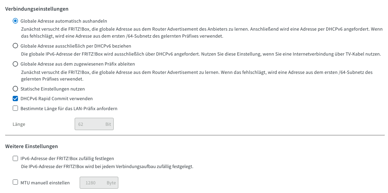
Task: Click the 'Weitere Einstellungen' section heading
Action: coord(31,146)
